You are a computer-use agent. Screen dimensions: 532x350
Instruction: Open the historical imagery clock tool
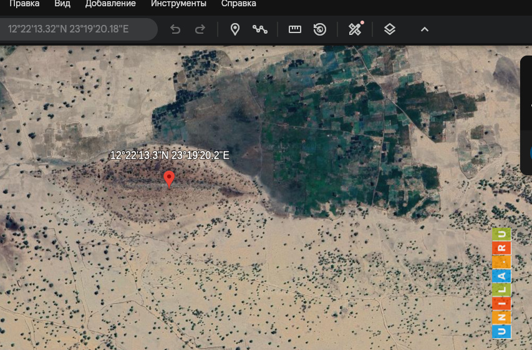[320, 29]
